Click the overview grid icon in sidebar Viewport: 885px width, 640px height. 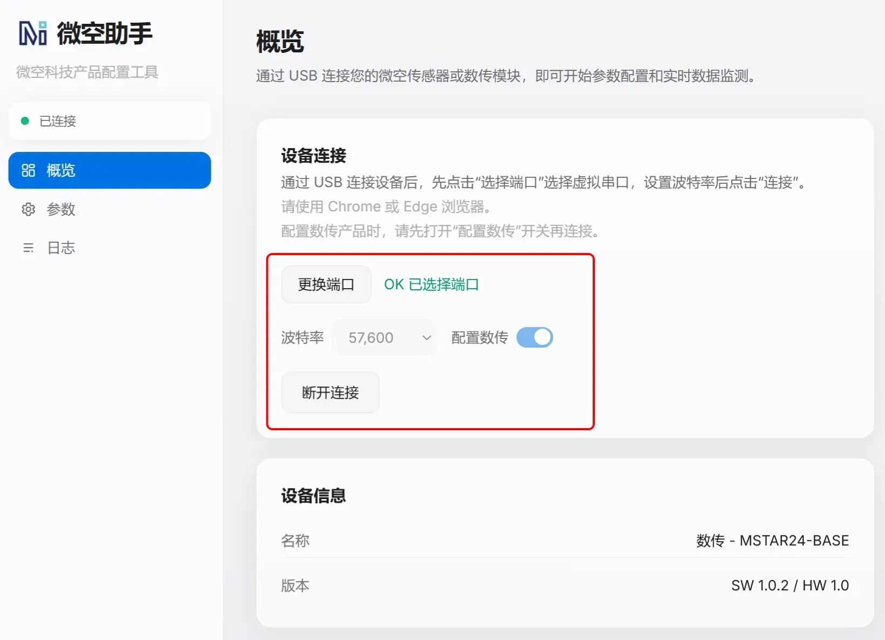coord(28,170)
